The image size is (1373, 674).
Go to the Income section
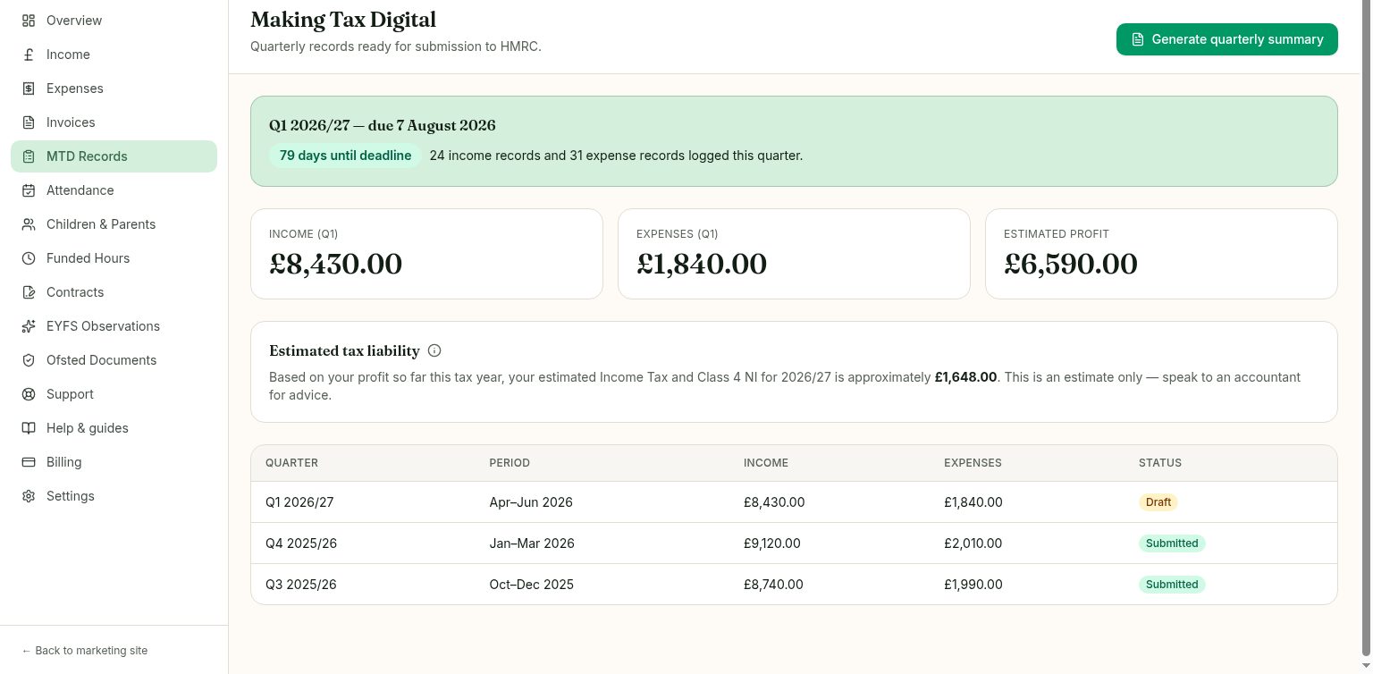[114, 55]
